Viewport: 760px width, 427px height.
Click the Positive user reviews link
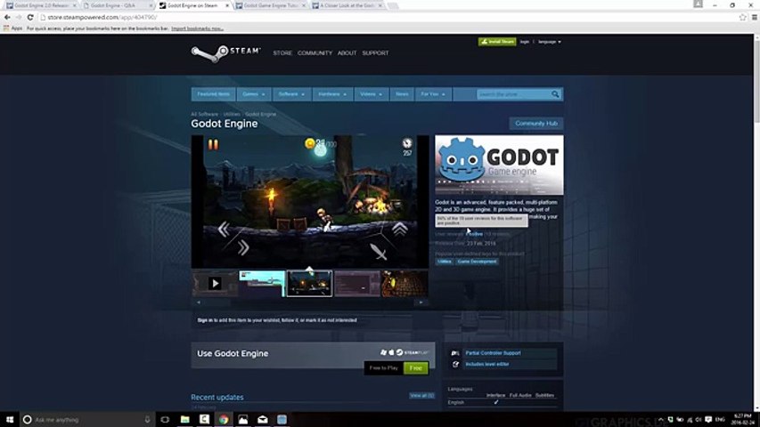[475, 234]
